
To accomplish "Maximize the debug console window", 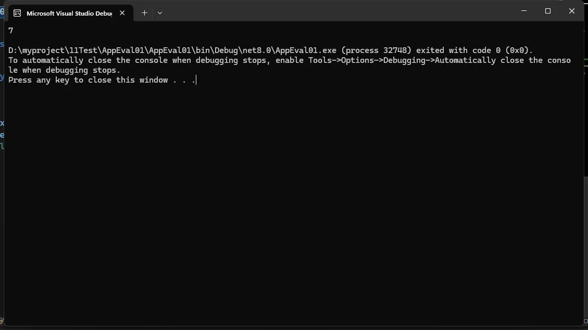I will click(548, 11).
